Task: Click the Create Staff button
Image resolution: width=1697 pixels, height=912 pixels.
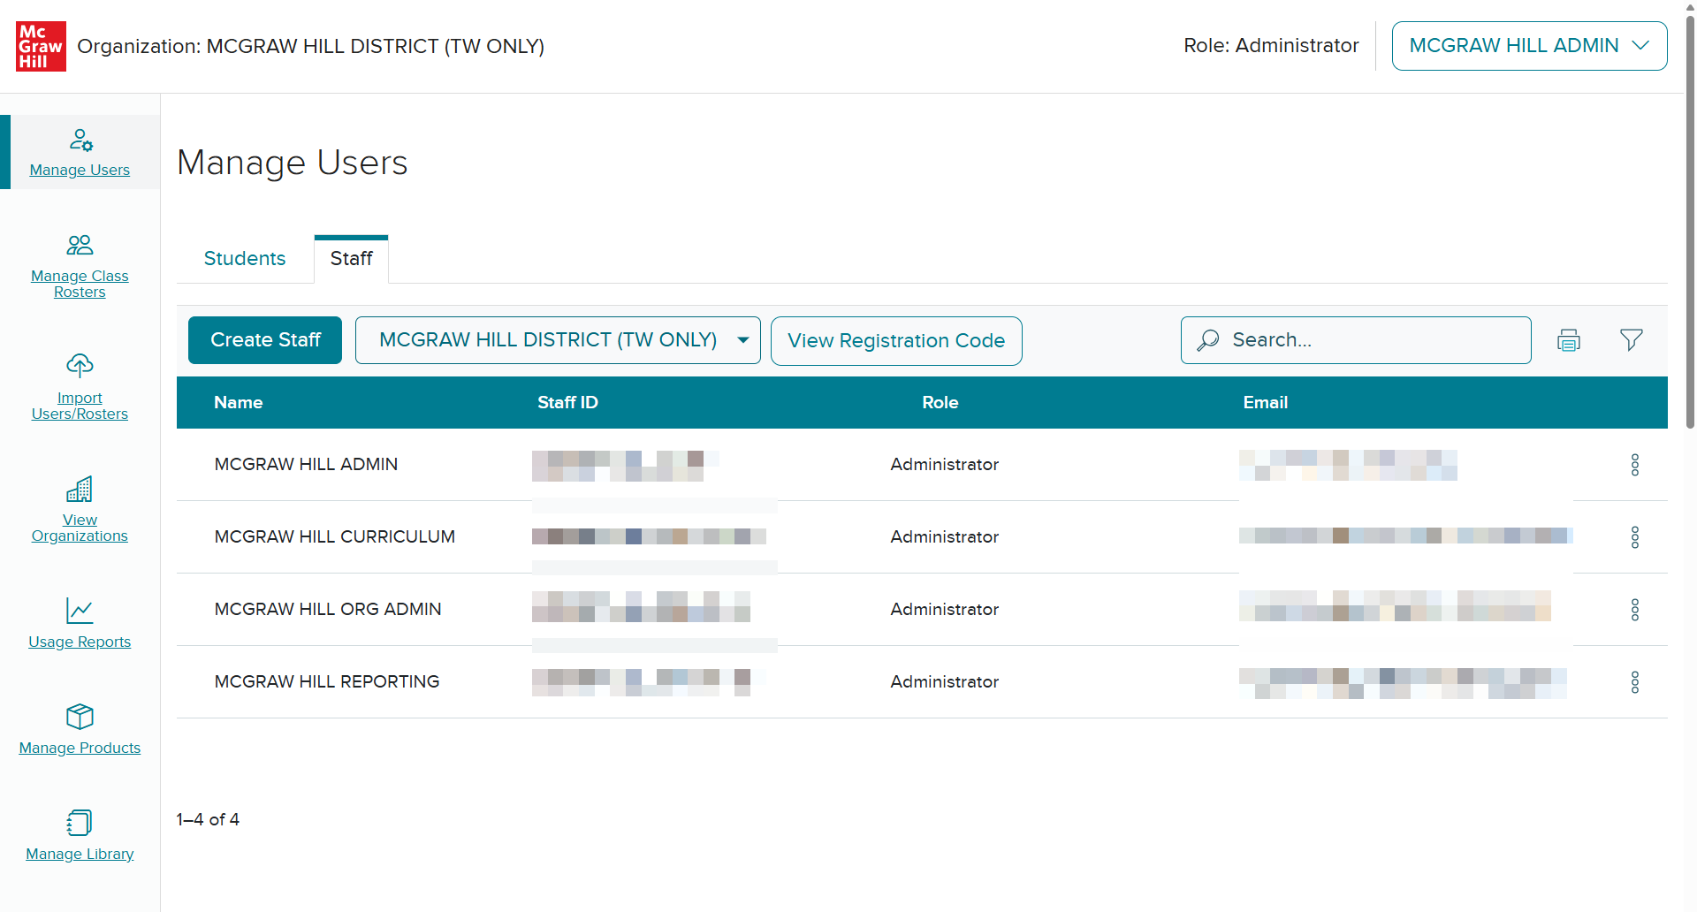Action: [x=265, y=340]
